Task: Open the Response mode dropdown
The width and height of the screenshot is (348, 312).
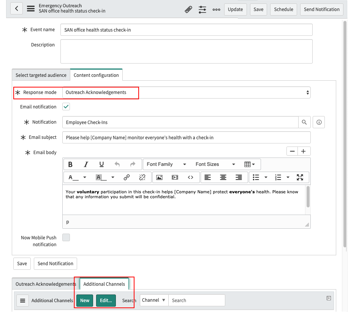Action: tap(187, 92)
